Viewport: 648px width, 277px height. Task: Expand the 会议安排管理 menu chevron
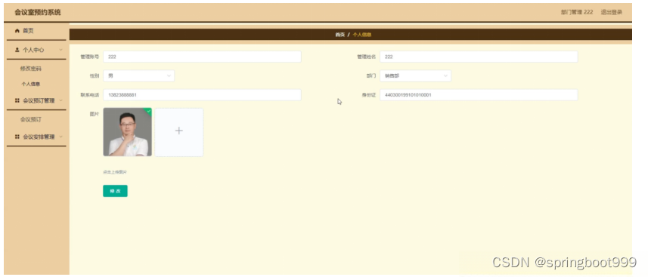point(60,137)
